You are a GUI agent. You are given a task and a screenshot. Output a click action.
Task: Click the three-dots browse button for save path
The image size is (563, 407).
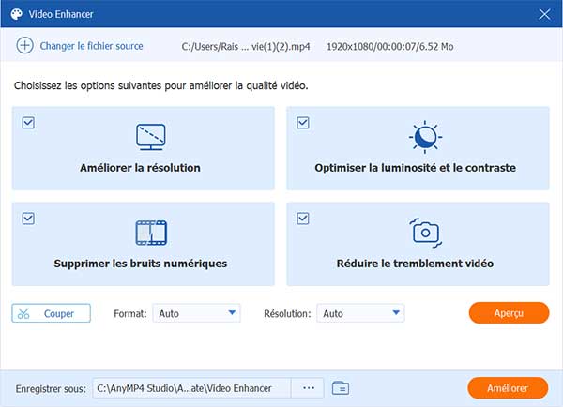tap(308, 388)
